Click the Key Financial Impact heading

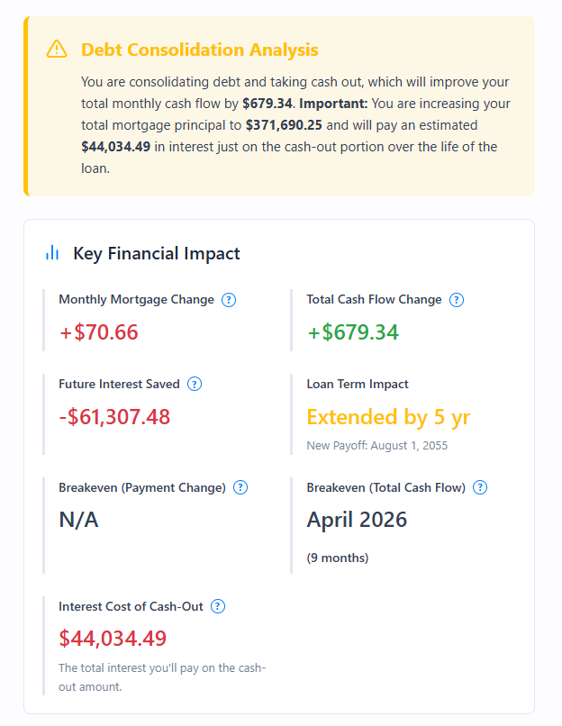point(158,253)
